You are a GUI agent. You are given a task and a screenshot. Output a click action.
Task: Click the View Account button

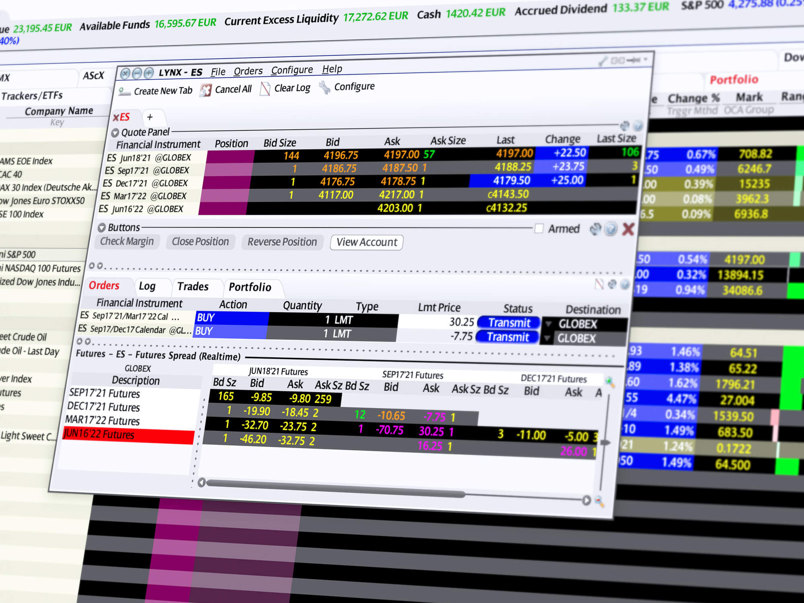coord(367,242)
